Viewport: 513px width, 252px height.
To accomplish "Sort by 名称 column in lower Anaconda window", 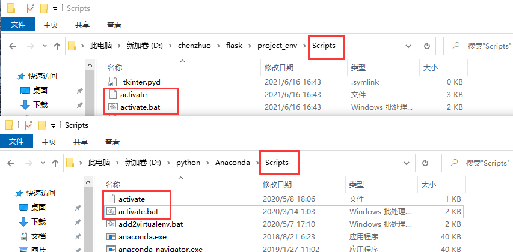I will 113,184.
